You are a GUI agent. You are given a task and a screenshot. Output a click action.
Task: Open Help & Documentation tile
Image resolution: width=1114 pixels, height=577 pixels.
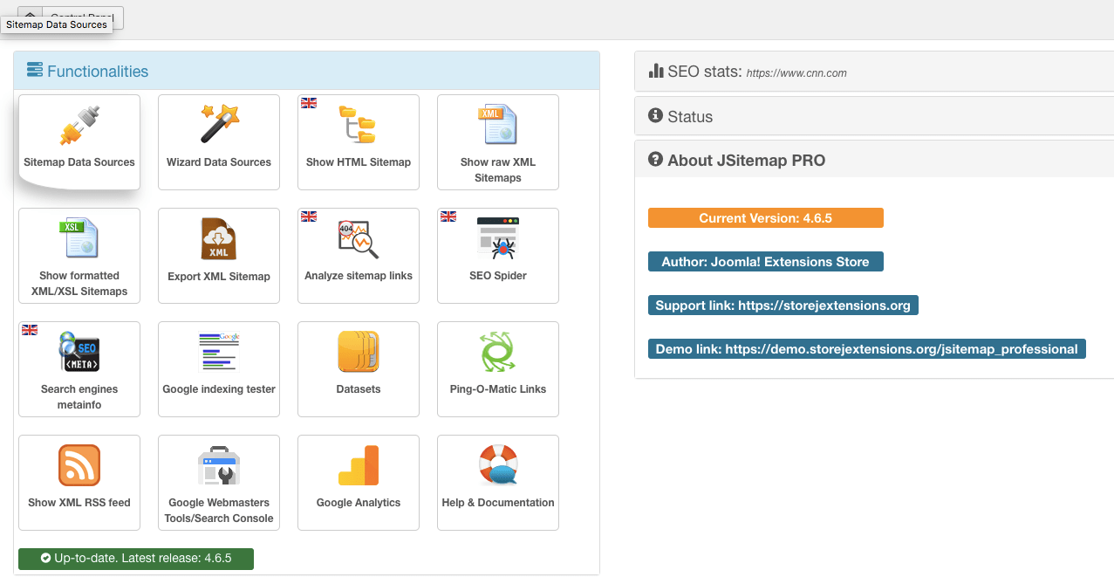498,483
